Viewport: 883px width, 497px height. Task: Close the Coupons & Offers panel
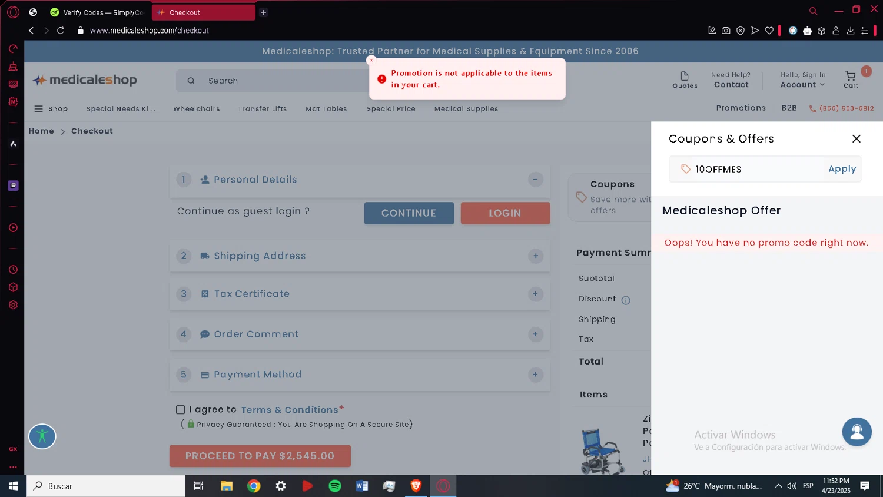coord(857,139)
